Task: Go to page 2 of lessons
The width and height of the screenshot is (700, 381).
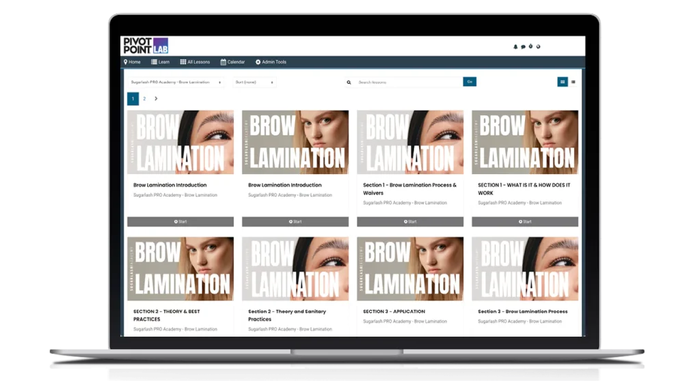Action: click(144, 98)
